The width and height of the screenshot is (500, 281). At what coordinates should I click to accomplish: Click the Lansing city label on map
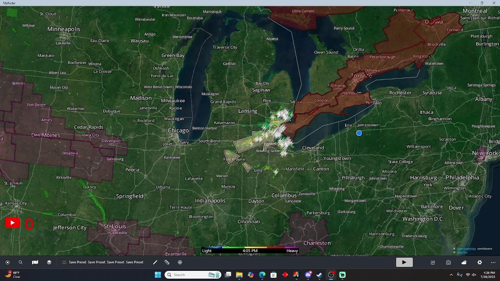click(x=248, y=111)
